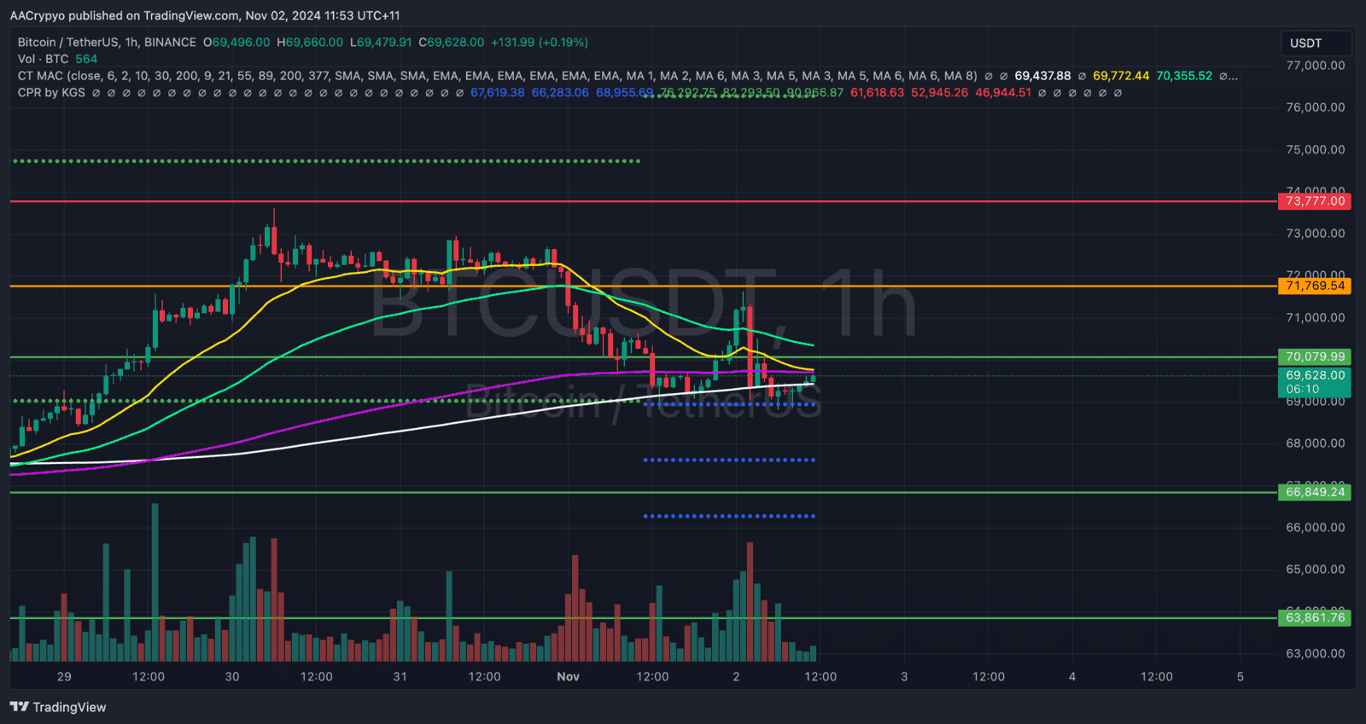Click the TradingView logo icon

pyautogui.click(x=19, y=707)
